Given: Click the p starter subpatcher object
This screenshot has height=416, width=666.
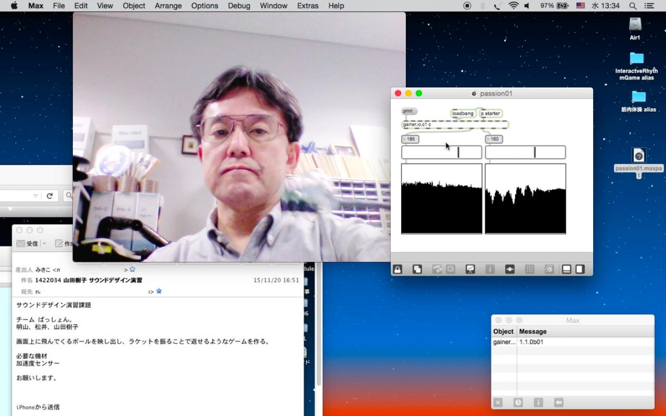Looking at the screenshot, I should 490,113.
